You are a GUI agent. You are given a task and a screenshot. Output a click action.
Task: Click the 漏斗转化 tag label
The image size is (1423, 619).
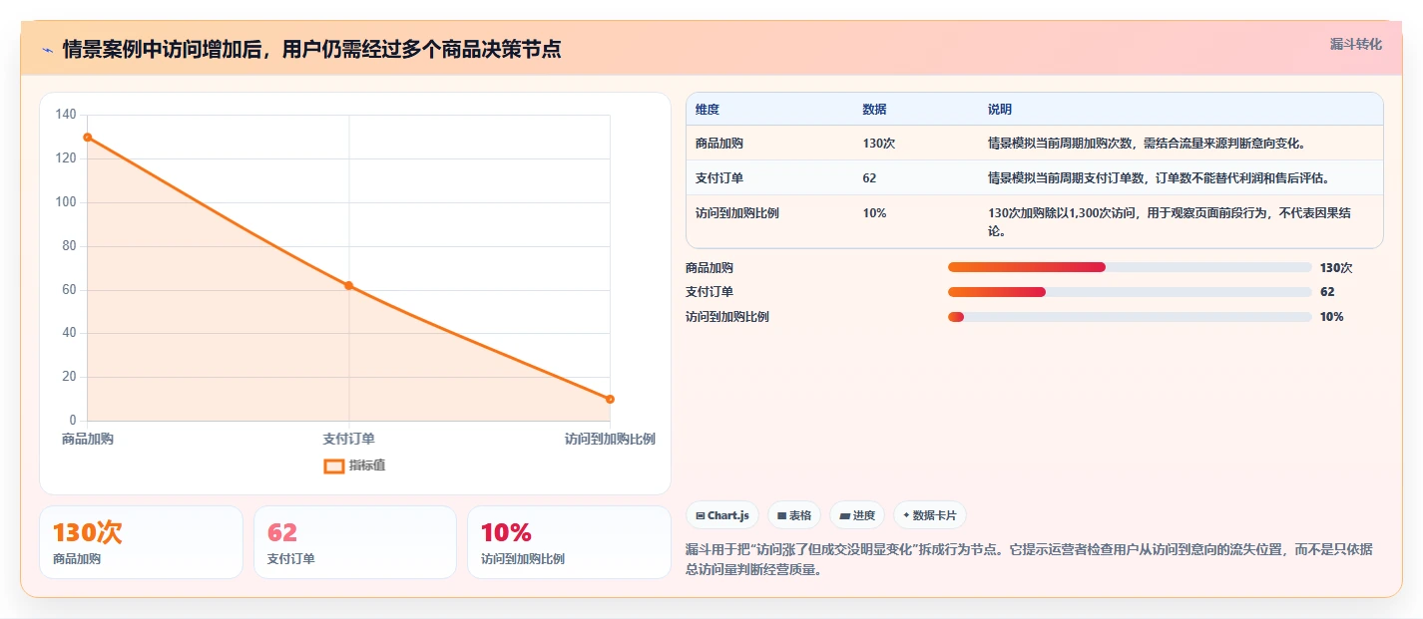(x=1356, y=45)
